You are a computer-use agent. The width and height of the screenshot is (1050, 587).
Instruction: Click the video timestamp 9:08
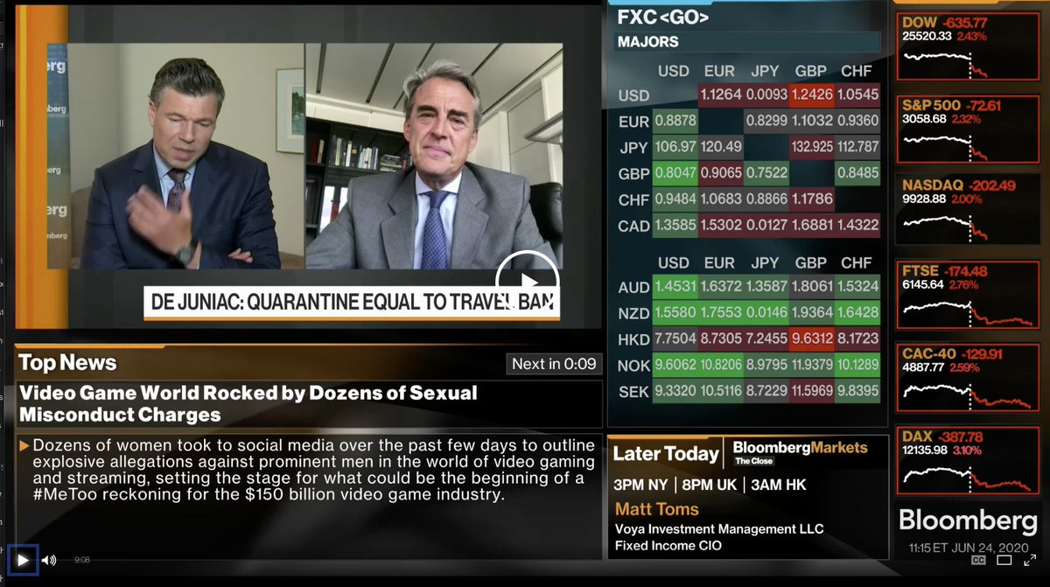[x=82, y=560]
